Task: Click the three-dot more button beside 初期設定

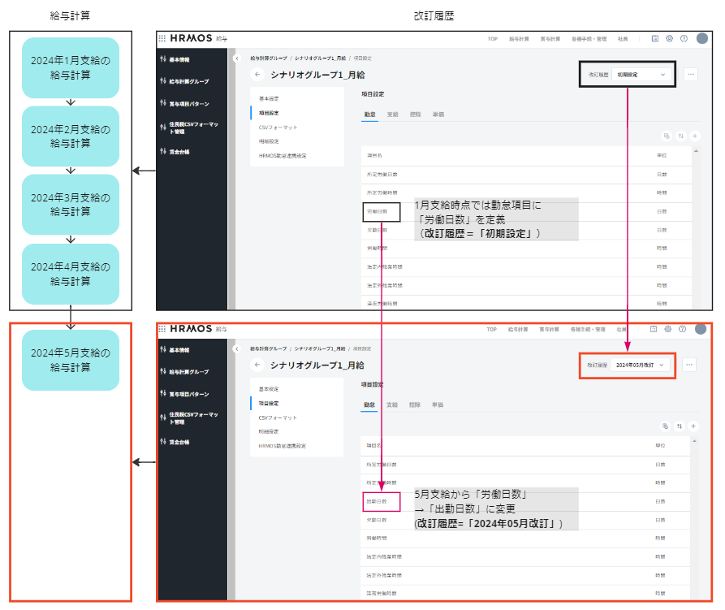Action: 691,74
